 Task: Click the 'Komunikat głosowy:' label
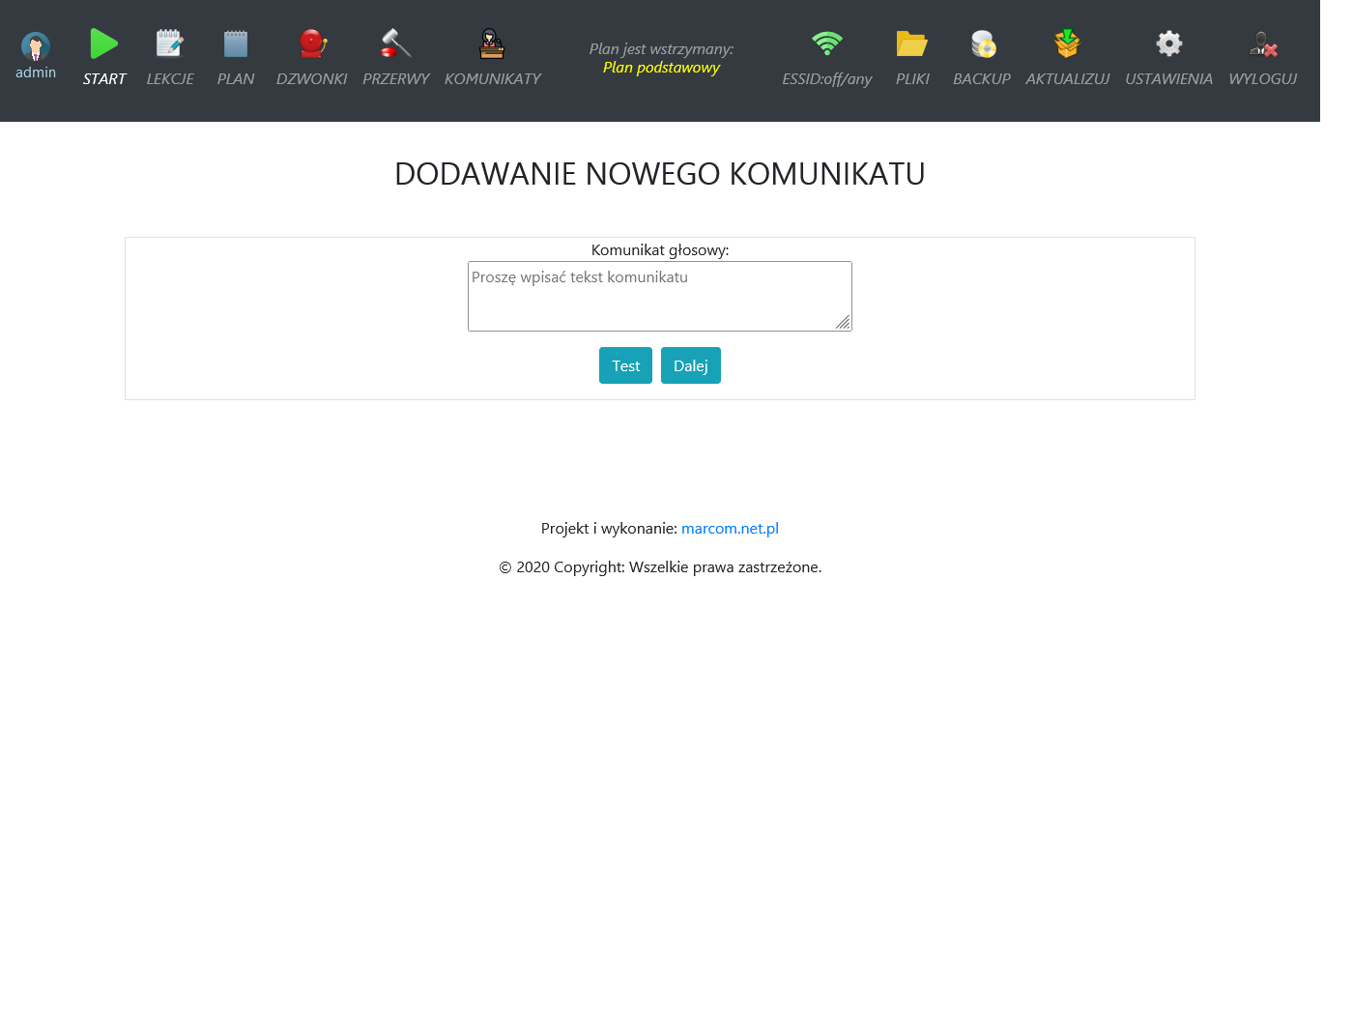(x=660, y=250)
